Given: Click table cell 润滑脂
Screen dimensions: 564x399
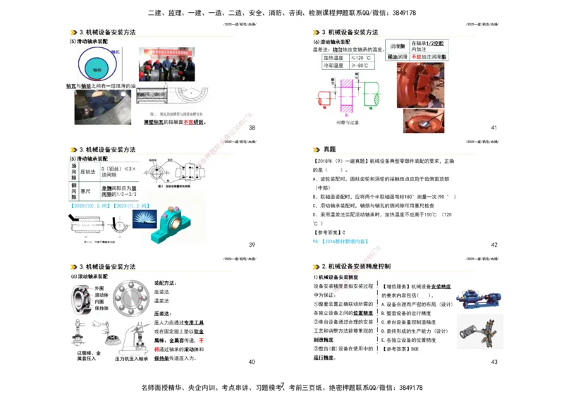Looking at the screenshot, I should pos(398,46).
